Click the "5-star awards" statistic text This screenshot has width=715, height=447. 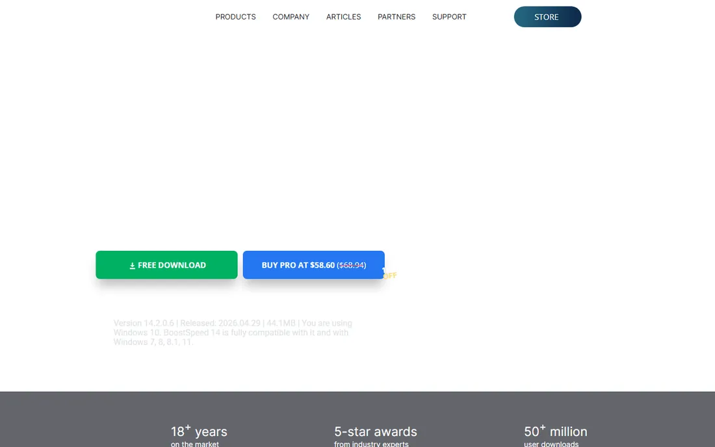[x=375, y=431]
